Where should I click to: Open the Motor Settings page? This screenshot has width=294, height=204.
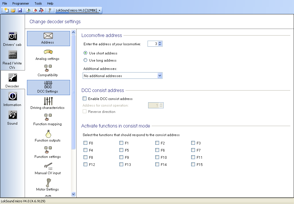pyautogui.click(x=48, y=185)
